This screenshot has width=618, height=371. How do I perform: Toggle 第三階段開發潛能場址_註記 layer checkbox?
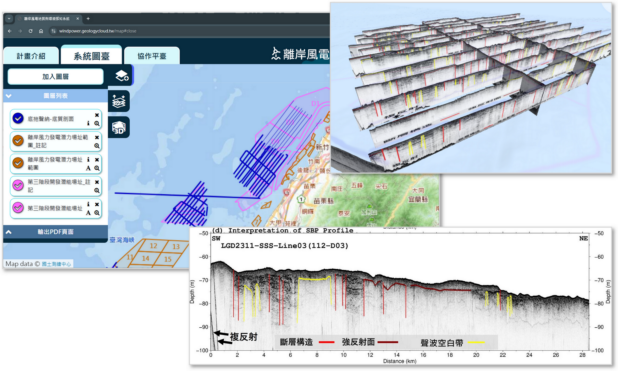[x=18, y=185]
